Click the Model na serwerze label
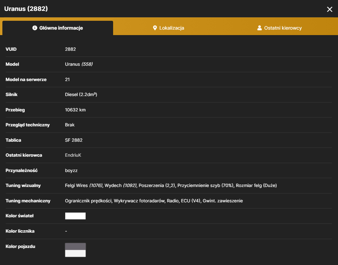Image resolution: width=338 pixels, height=265 pixels. 26,79
